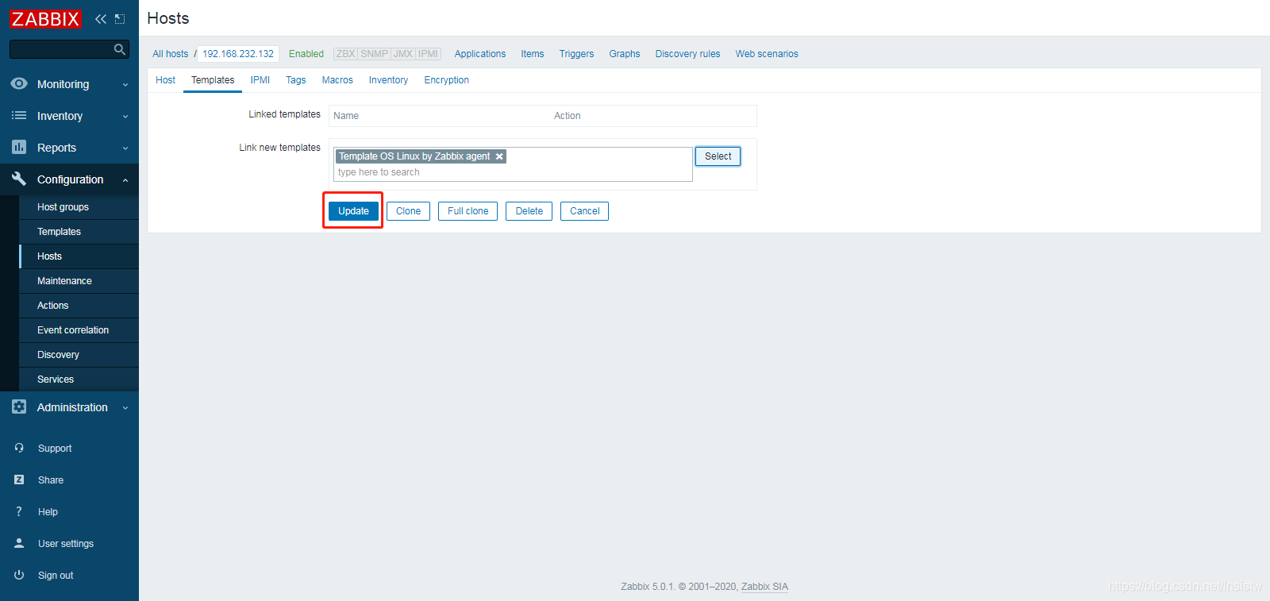Switch to the IPMI tab

tap(260, 80)
